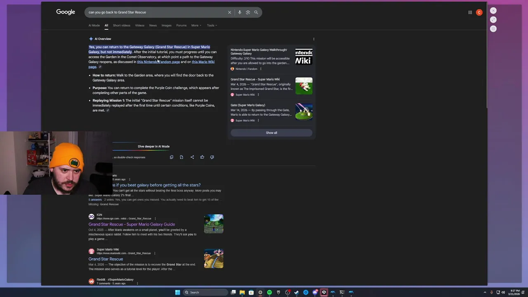Open options for Grand Star Rescue wiki source
The image size is (528, 297).
click(258, 95)
